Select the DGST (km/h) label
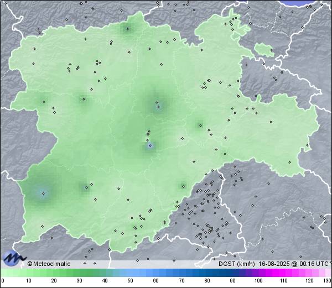332x288 pixels. [x=236, y=264]
